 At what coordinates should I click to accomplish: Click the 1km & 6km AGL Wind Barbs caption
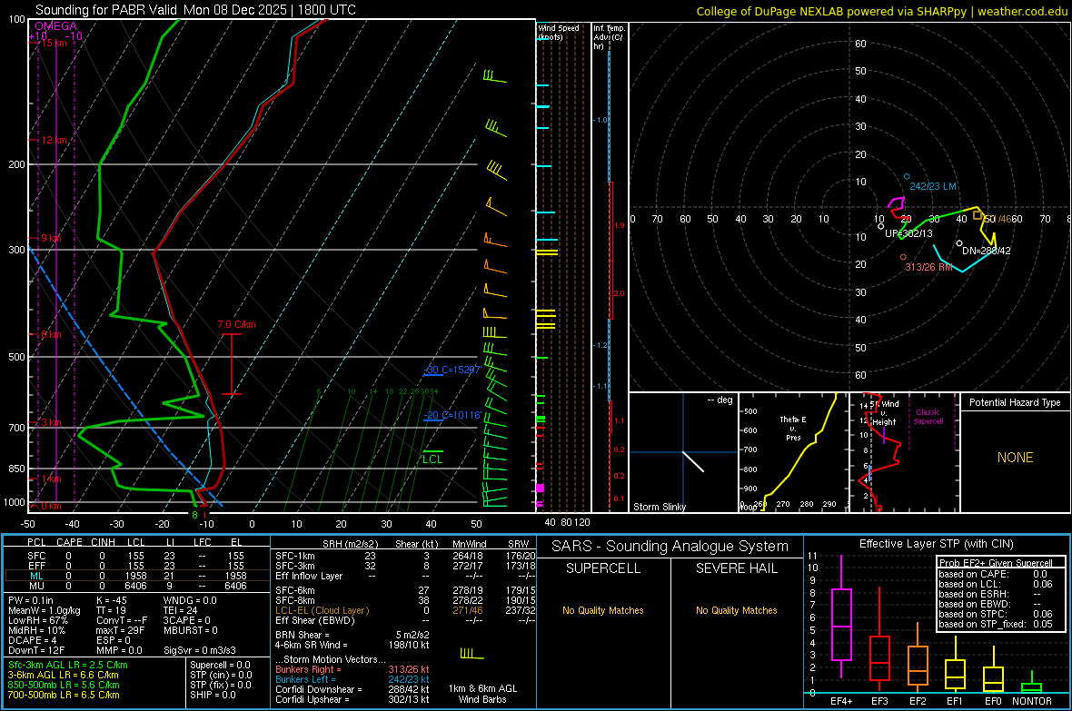(482, 694)
